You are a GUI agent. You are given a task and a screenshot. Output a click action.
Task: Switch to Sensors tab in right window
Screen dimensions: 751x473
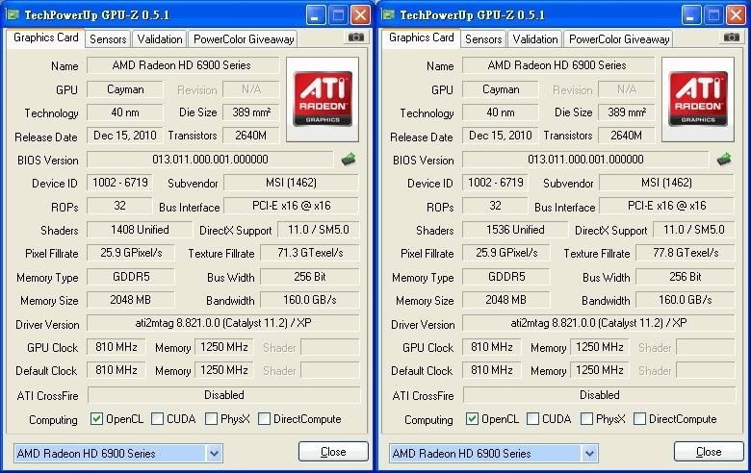483,39
